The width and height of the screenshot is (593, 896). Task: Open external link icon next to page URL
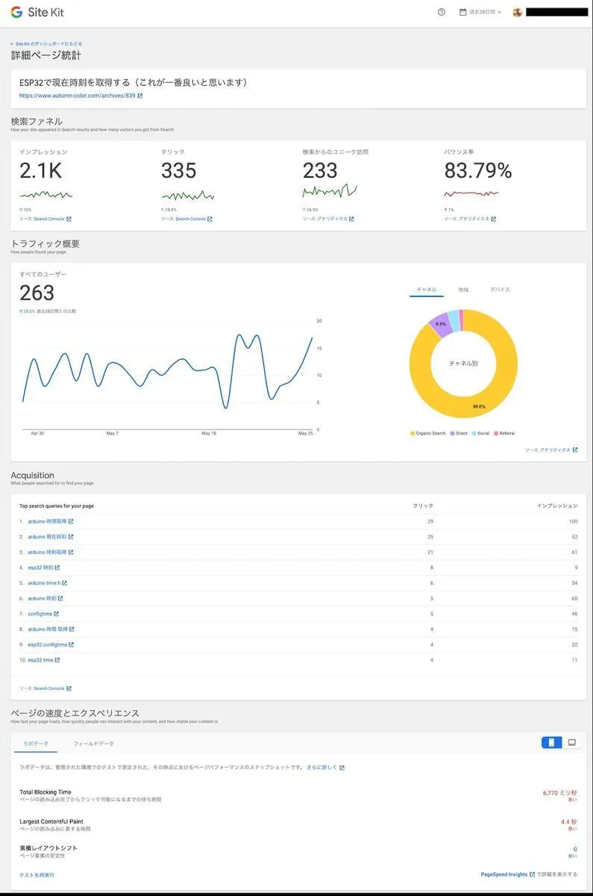point(140,96)
